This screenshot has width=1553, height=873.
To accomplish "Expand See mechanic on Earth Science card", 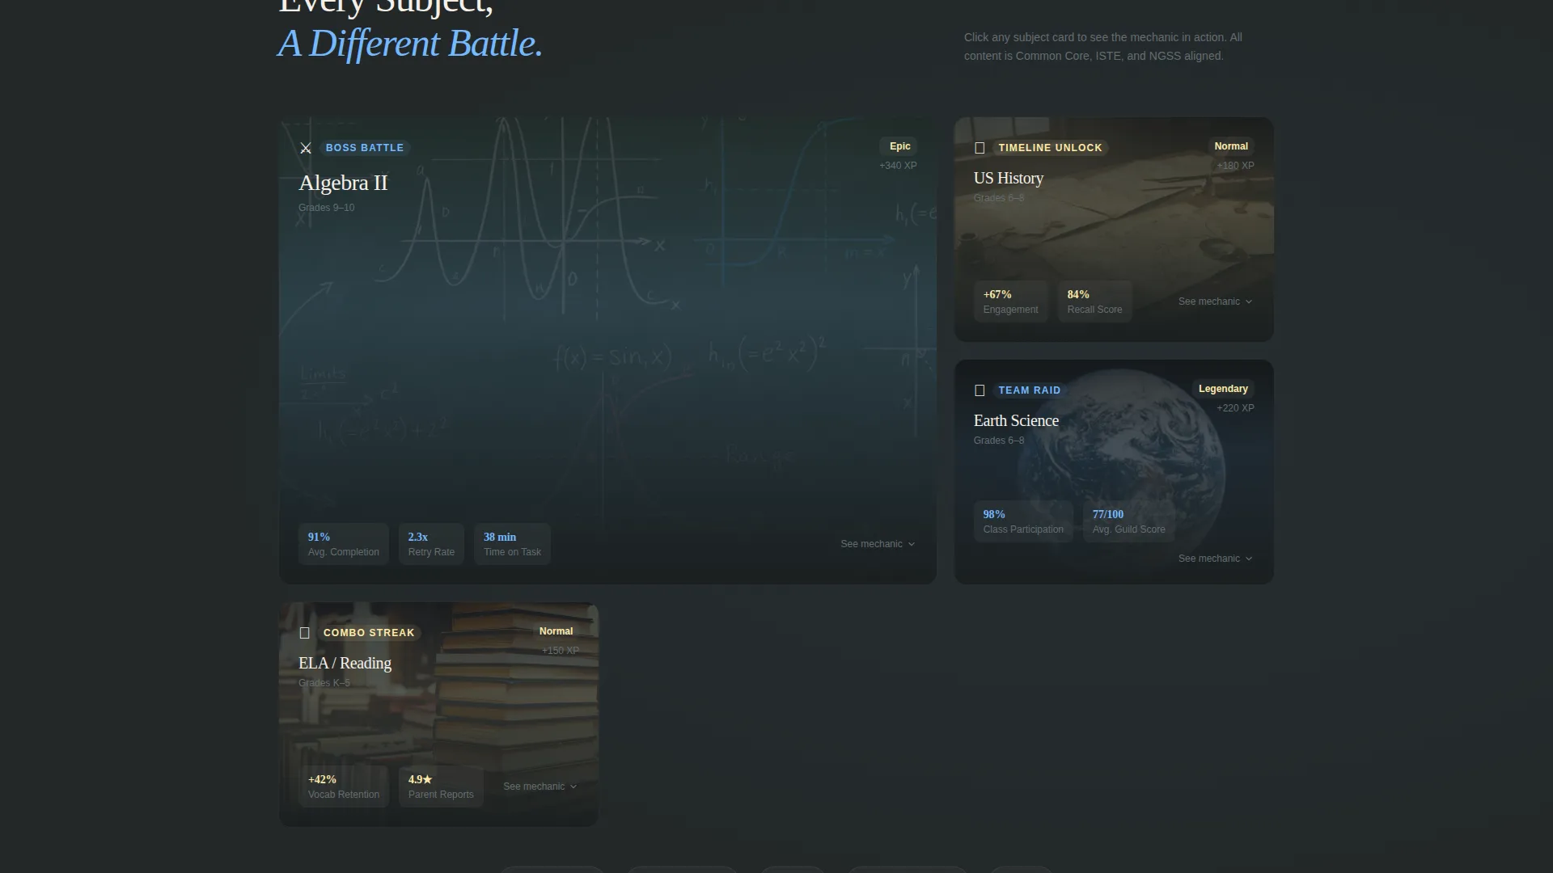I will (1216, 559).
